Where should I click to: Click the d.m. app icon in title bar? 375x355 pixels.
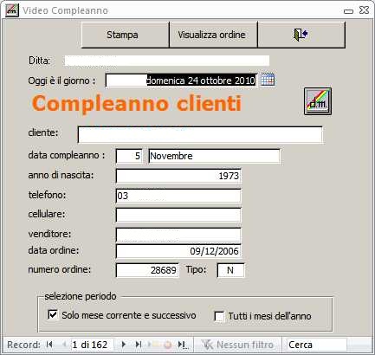[x=12, y=10]
